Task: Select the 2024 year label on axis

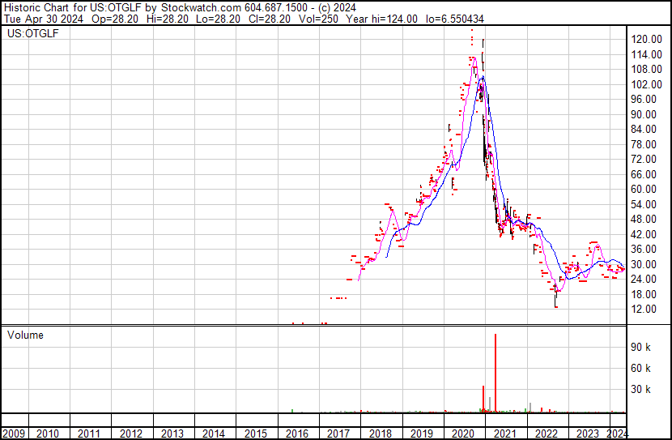Action: coord(618,433)
